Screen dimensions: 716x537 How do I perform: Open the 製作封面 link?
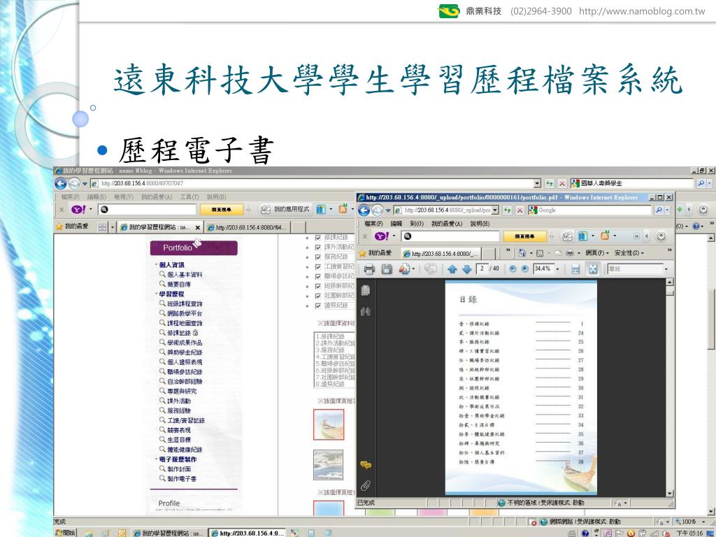(x=179, y=469)
